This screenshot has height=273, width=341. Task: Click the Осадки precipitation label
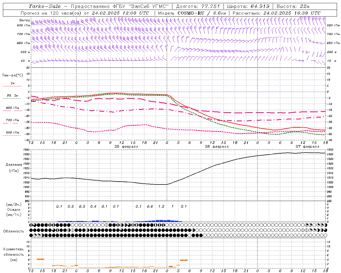(14, 210)
